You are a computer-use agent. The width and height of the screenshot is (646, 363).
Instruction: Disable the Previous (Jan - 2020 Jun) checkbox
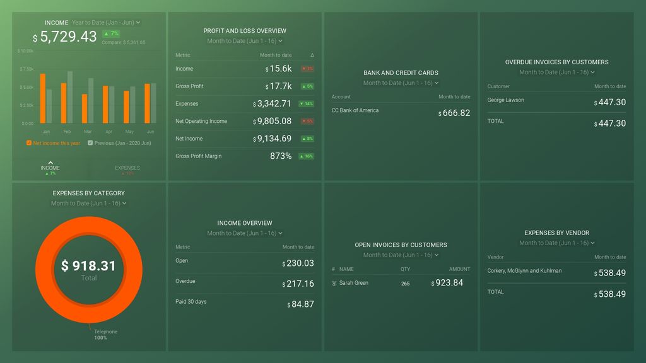[90, 143]
